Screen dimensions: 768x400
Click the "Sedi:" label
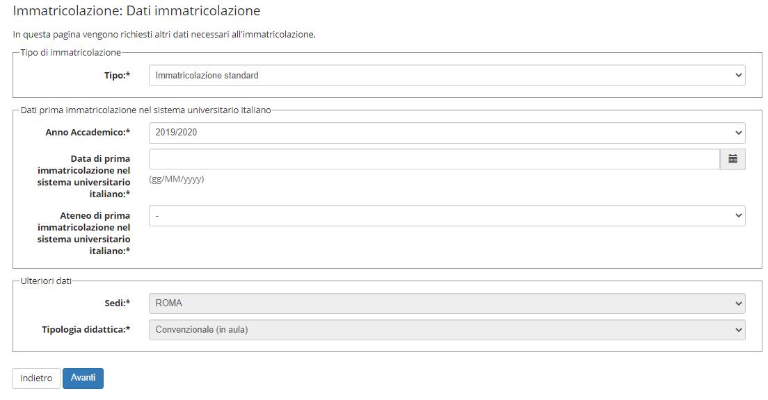pyautogui.click(x=117, y=303)
